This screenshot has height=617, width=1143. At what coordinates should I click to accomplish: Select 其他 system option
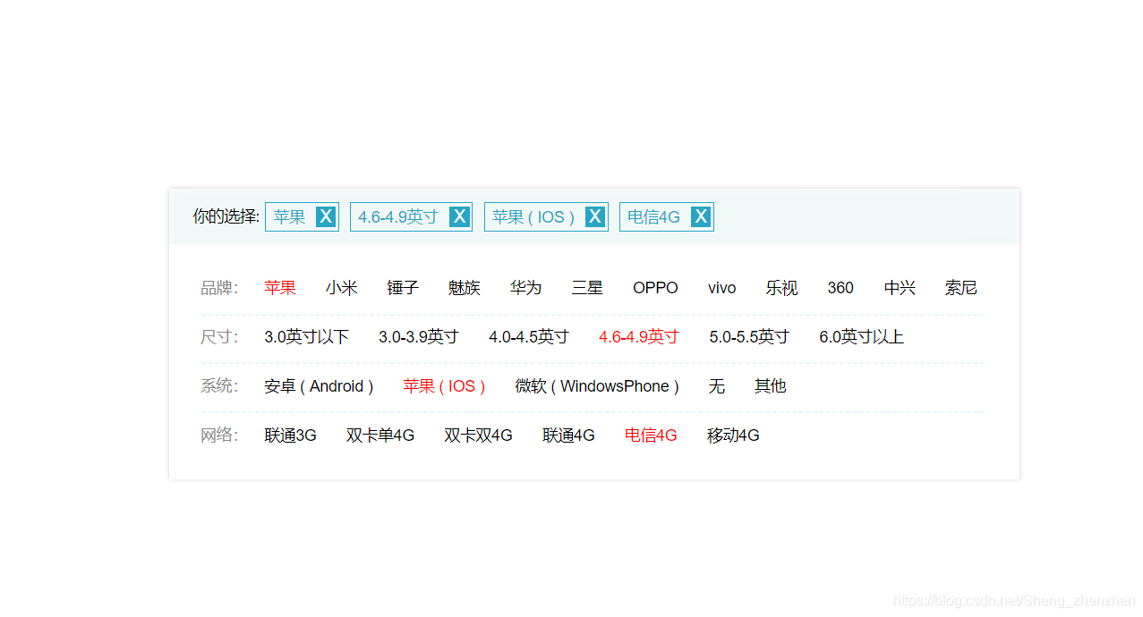click(771, 386)
